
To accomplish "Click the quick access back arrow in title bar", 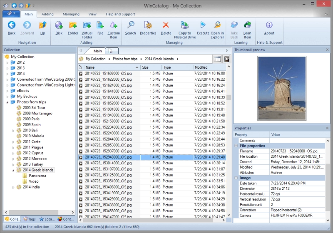I will point(14,5).
